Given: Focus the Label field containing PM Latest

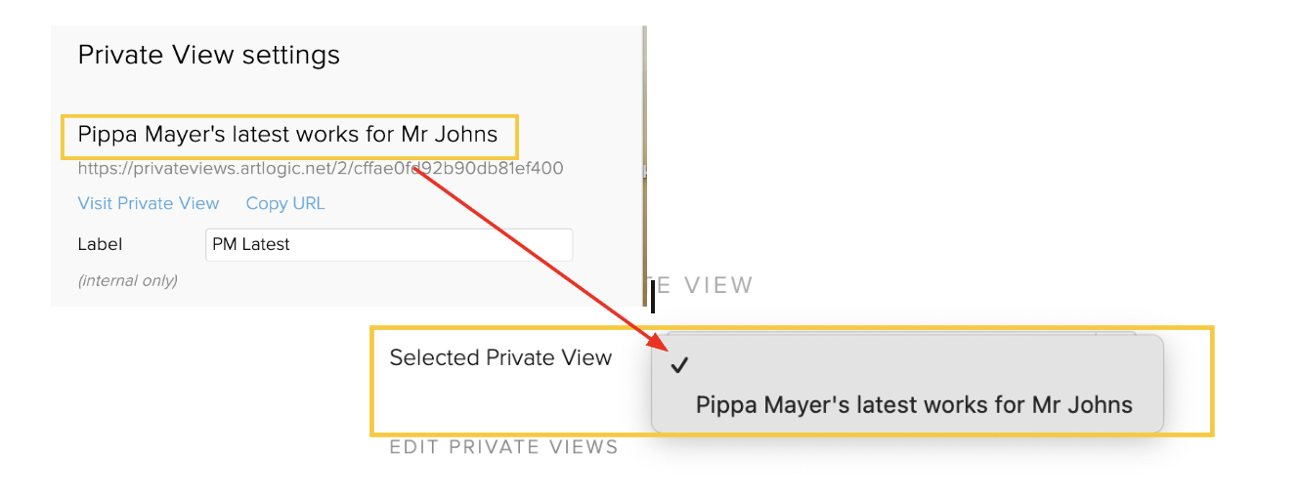Looking at the screenshot, I should click(x=388, y=244).
